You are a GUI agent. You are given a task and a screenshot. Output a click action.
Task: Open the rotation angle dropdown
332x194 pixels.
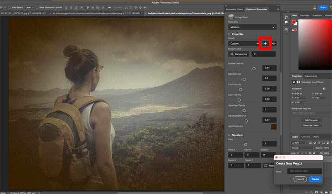point(304,102)
